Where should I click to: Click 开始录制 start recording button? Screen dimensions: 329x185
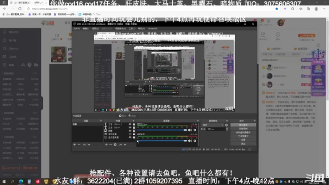(x=243, y=129)
